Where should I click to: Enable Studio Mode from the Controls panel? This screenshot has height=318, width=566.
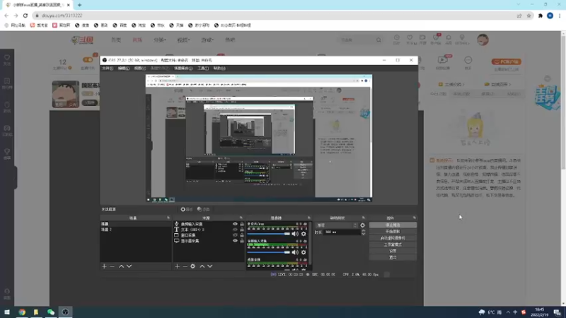click(x=393, y=245)
